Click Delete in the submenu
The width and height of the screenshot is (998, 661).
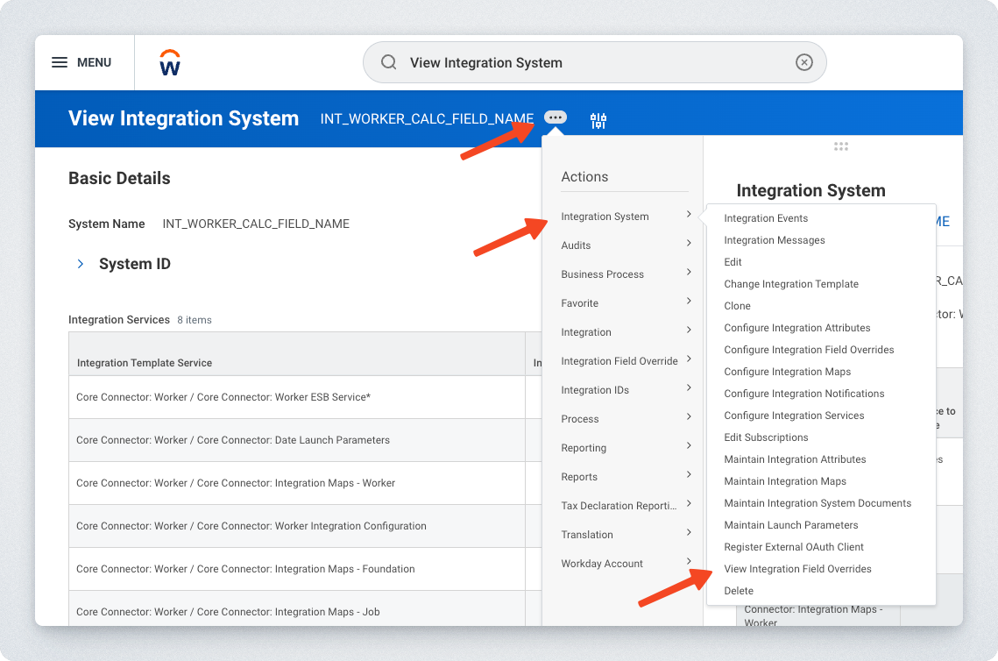tap(739, 591)
